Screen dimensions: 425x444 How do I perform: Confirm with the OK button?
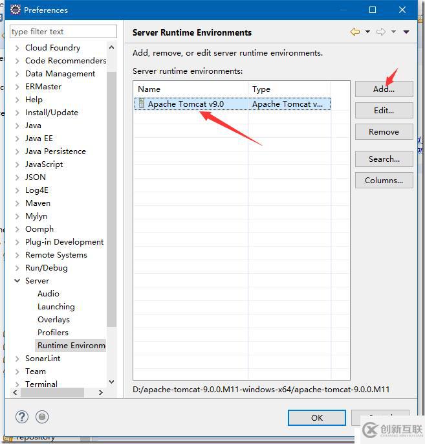[317, 417]
